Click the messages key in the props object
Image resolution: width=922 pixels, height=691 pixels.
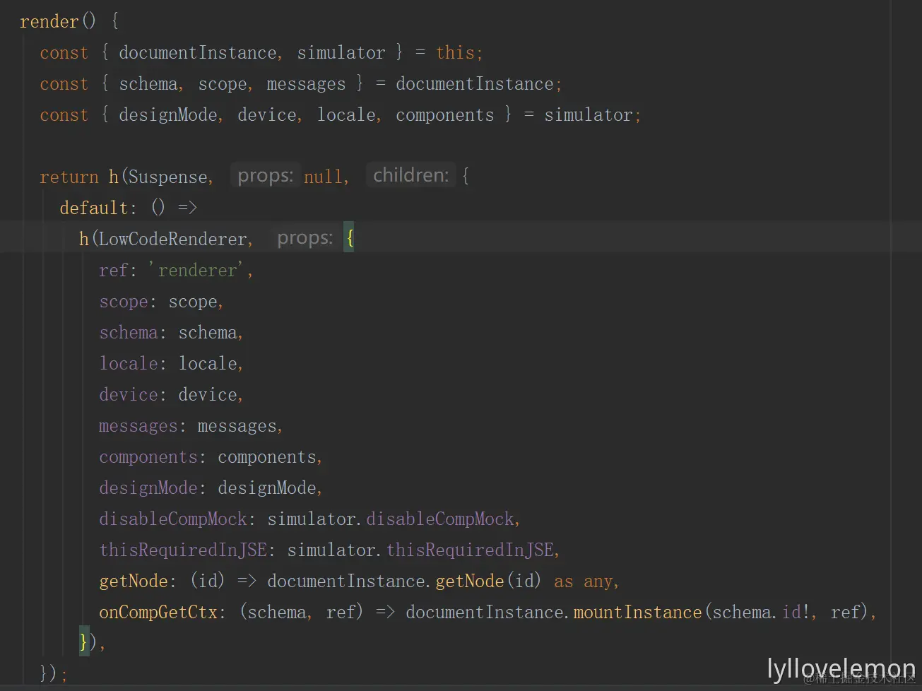point(138,426)
